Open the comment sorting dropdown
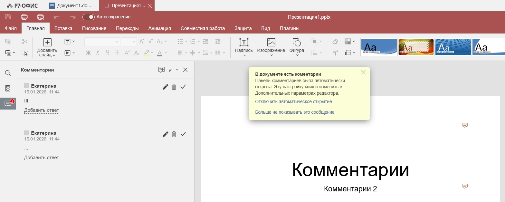505x202 pixels. tap(173, 70)
